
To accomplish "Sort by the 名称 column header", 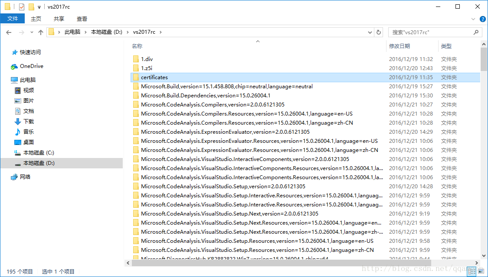I will [137, 46].
